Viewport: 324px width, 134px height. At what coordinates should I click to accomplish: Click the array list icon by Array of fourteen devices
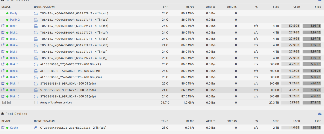pyautogui.click(x=36, y=102)
